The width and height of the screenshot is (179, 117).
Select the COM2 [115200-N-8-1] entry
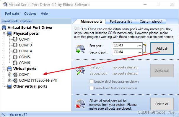38,81
